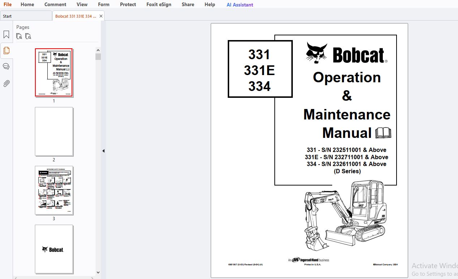Open the Pages thumbnail panel icon
Screen dimensions: 458x279
pos(6,51)
